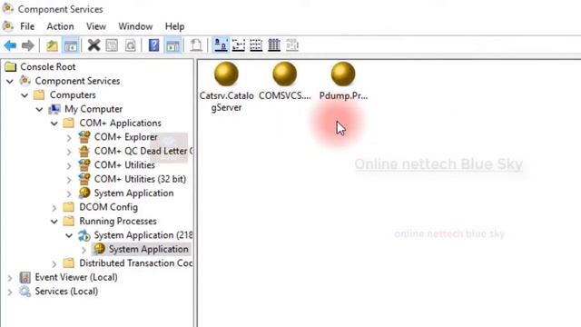Image resolution: width=581 pixels, height=327 pixels.
Task: Click the Back arrow toolbar button
Action: click(x=10, y=45)
